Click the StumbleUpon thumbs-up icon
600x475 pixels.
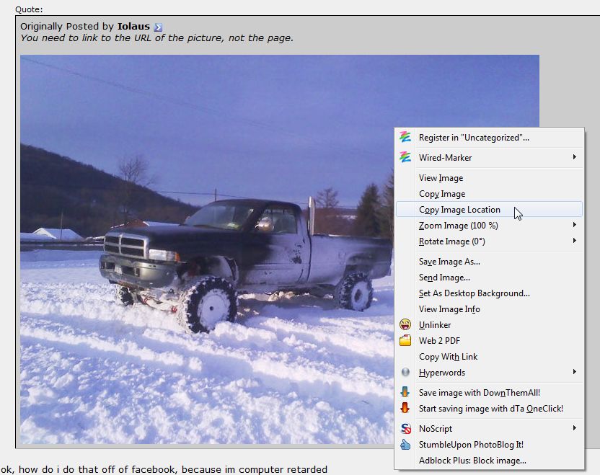point(405,445)
